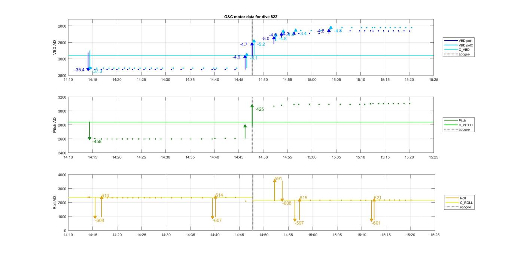Click apogee in the VBD plot legend

[x=457, y=54]
